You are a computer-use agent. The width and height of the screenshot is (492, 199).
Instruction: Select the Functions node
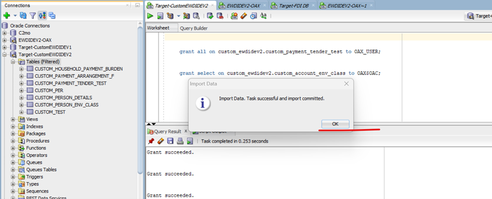(36, 148)
